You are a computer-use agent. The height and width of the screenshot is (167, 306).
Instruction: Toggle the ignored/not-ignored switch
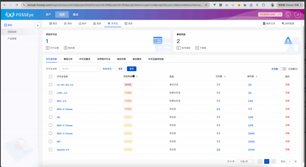click(283, 69)
